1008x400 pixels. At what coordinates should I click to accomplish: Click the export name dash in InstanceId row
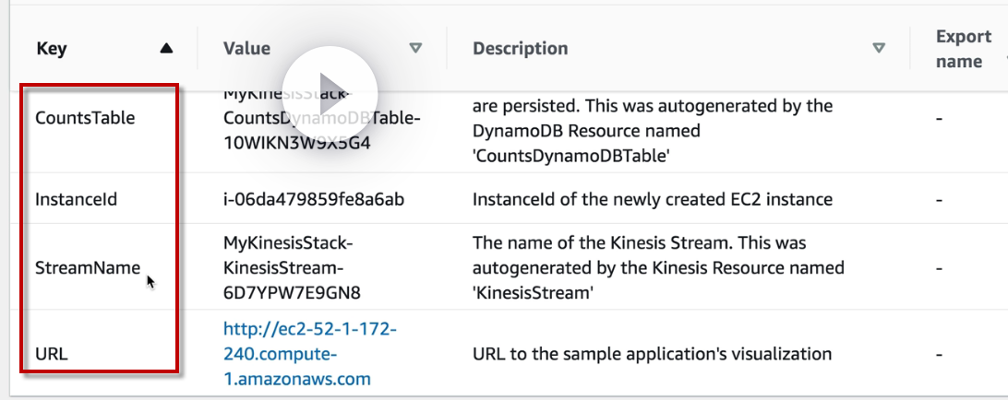tap(938, 199)
